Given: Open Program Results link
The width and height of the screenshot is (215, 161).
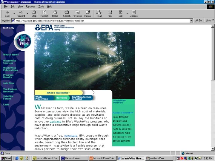Looking at the screenshot, I should pos(8,76).
